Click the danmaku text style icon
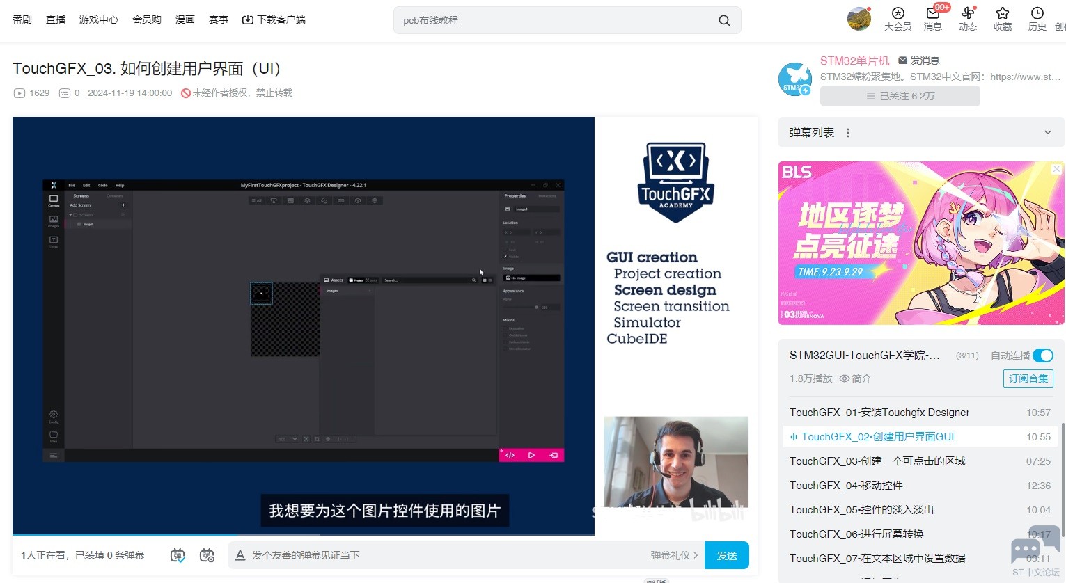Image resolution: width=1066 pixels, height=583 pixels. pyautogui.click(x=240, y=555)
